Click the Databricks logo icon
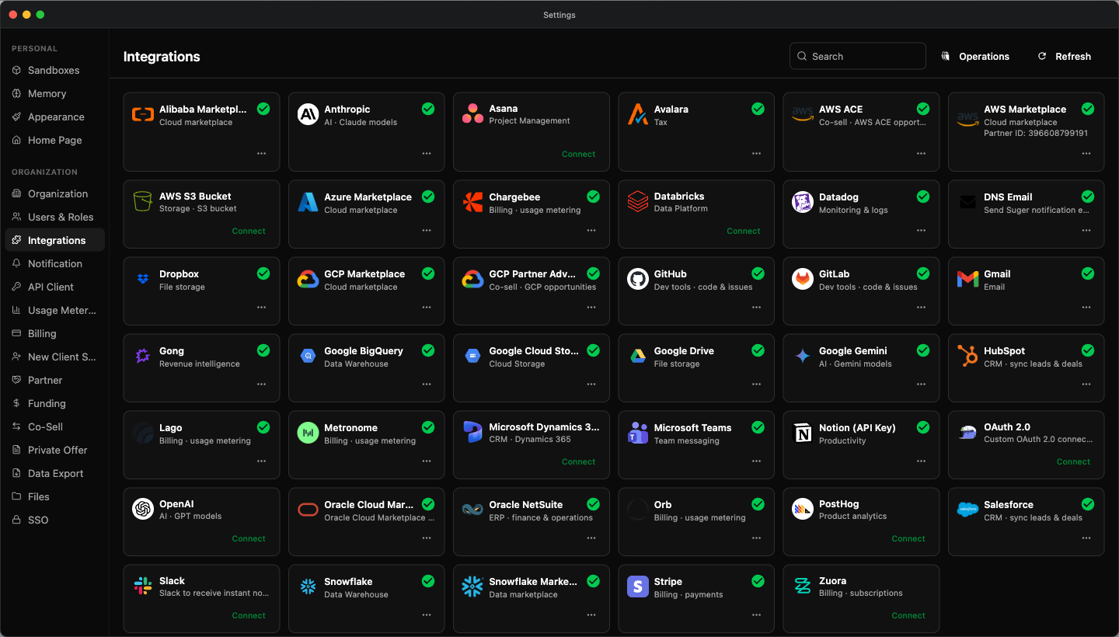This screenshot has width=1119, height=637. click(638, 201)
